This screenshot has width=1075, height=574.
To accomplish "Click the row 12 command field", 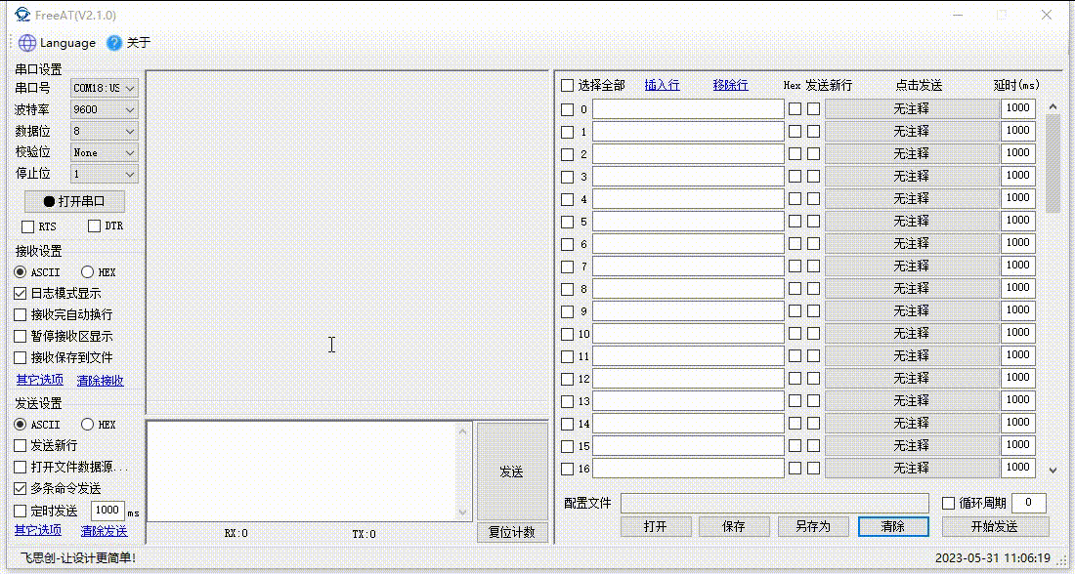I will click(x=688, y=378).
